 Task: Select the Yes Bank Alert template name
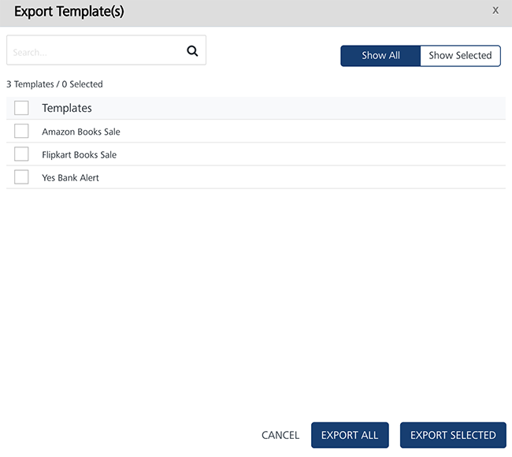[x=70, y=178]
